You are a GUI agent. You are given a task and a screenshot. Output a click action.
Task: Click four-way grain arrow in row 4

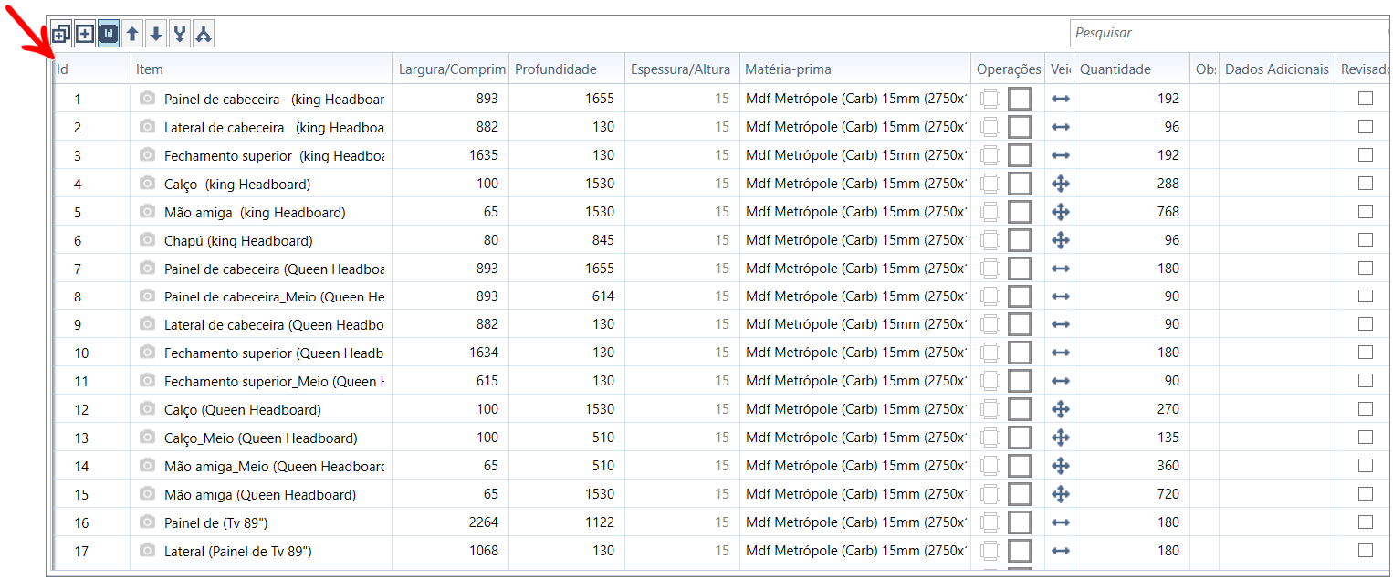pos(1060,184)
